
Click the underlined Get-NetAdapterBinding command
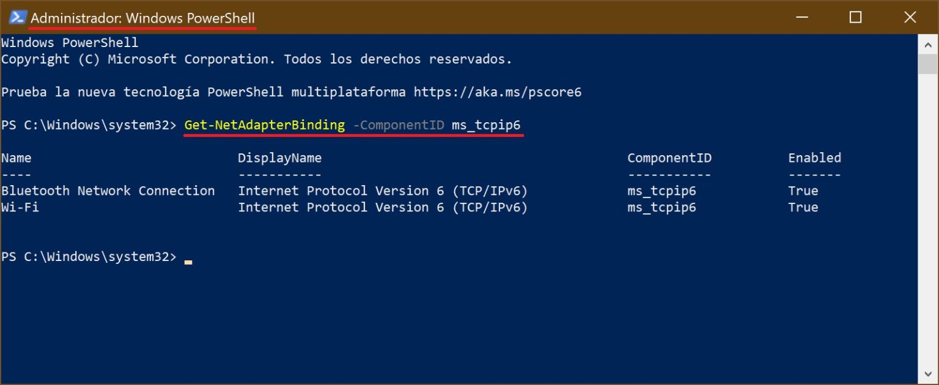point(264,125)
